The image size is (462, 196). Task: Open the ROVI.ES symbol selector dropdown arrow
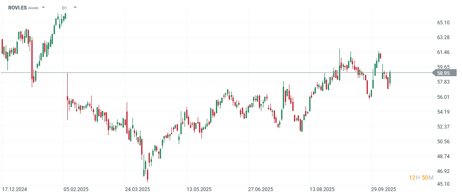tap(43, 7)
